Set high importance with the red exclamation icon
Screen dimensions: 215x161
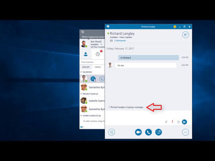click(x=172, y=122)
